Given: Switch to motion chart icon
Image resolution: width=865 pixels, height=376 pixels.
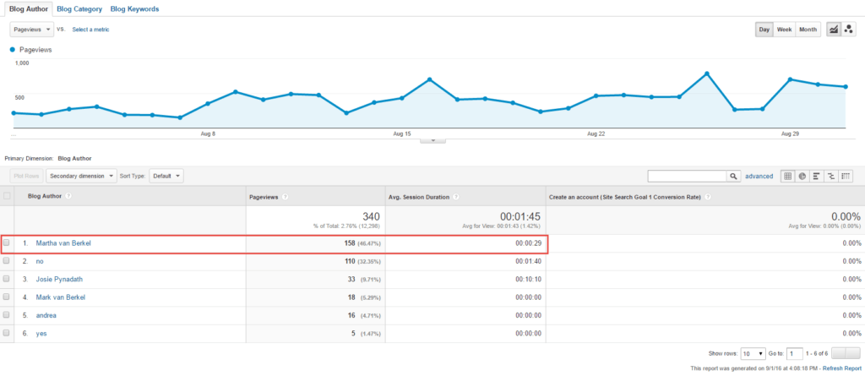Looking at the screenshot, I should pyautogui.click(x=848, y=30).
